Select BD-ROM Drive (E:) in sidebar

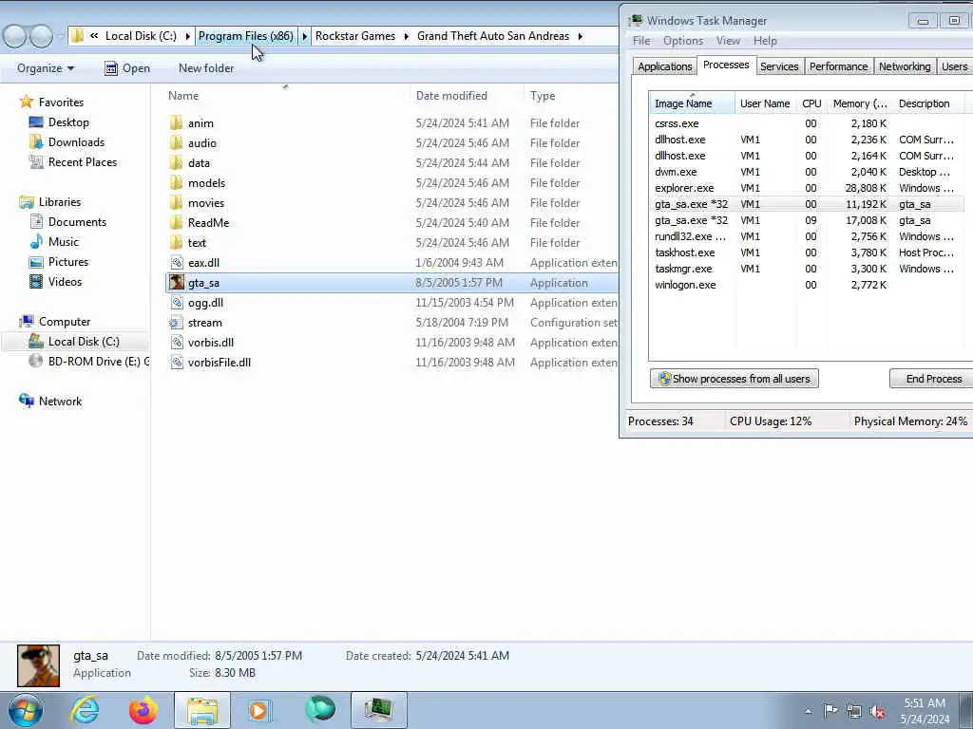(88, 362)
